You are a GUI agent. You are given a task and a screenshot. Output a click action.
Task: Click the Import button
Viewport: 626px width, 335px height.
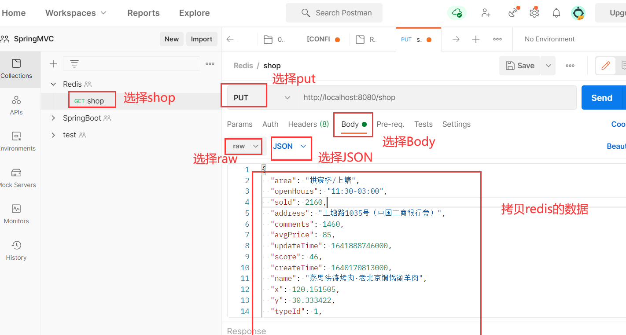point(202,39)
